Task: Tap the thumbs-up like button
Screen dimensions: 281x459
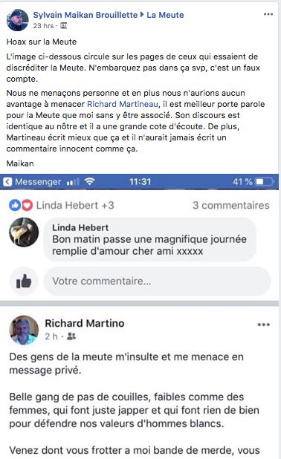Action: pyautogui.click(x=24, y=281)
